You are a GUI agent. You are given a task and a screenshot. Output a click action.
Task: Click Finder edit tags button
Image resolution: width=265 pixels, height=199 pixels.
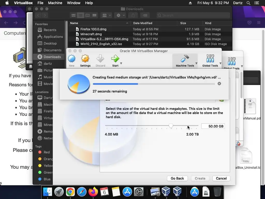coord(145,15)
